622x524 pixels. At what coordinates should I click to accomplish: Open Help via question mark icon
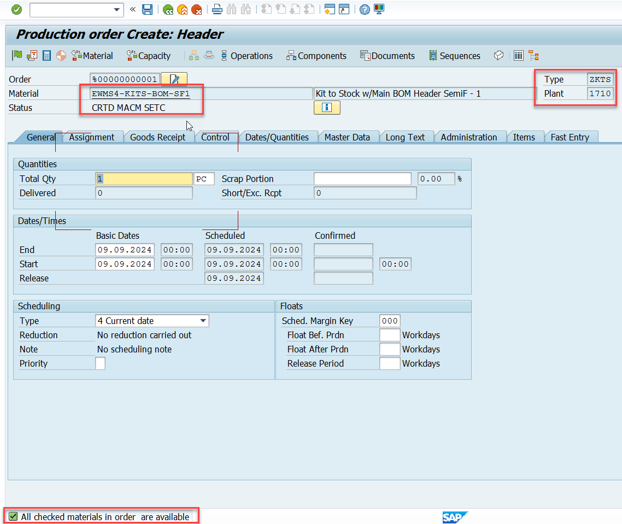365,9
